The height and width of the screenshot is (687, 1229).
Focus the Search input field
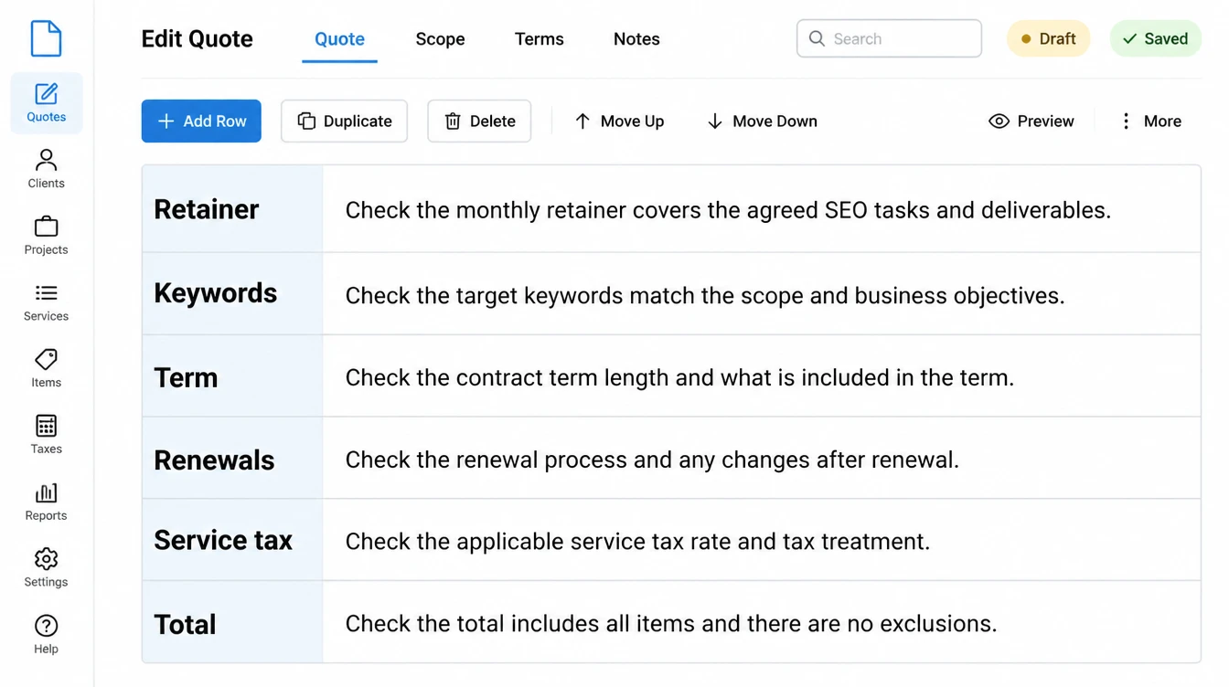[889, 38]
